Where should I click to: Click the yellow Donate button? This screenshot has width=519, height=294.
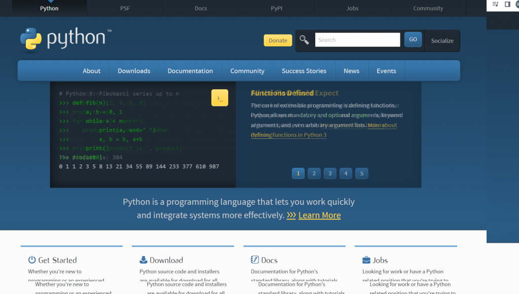click(278, 41)
